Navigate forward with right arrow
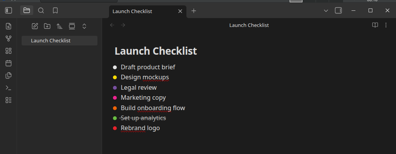This screenshot has width=396, height=154. point(123,25)
